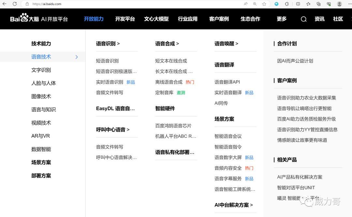352x217 pixels.
Task: Select 视频技术 in the sidebar
Action: (x=41, y=123)
